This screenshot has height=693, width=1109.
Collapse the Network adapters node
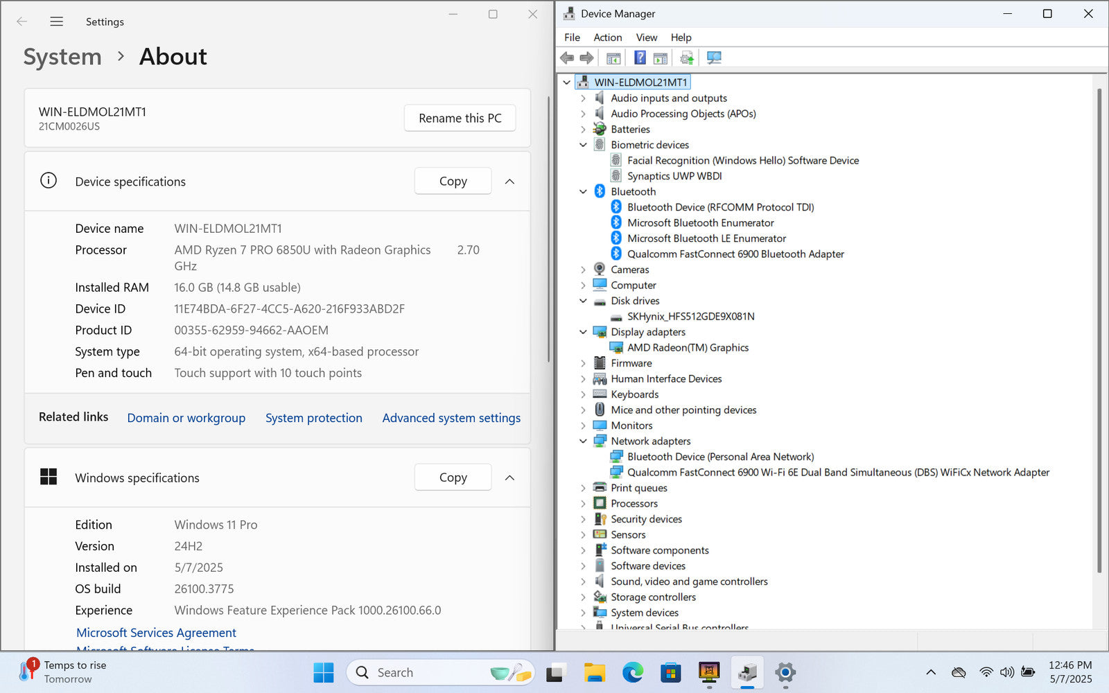tap(583, 441)
